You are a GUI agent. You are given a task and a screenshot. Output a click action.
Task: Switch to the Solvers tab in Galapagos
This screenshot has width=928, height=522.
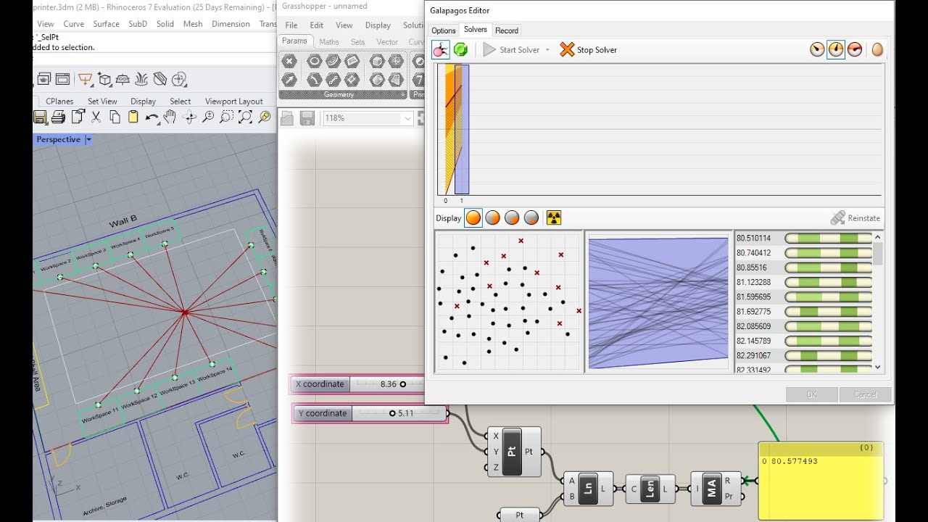click(x=476, y=30)
